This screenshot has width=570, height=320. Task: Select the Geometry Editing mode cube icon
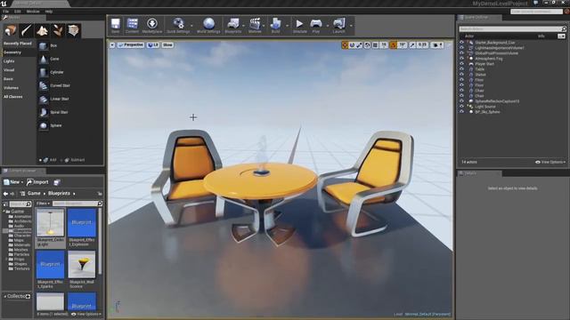pyautogui.click(x=73, y=30)
